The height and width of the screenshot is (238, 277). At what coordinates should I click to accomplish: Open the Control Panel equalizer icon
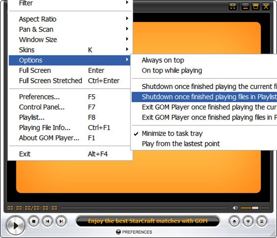[x=248, y=221]
